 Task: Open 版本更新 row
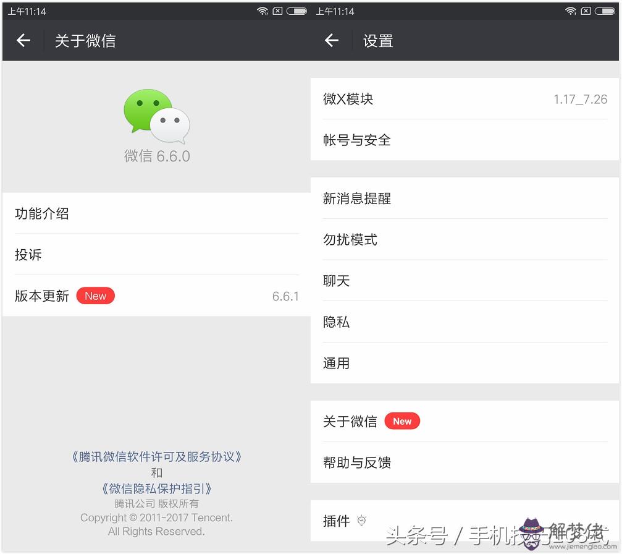click(156, 296)
